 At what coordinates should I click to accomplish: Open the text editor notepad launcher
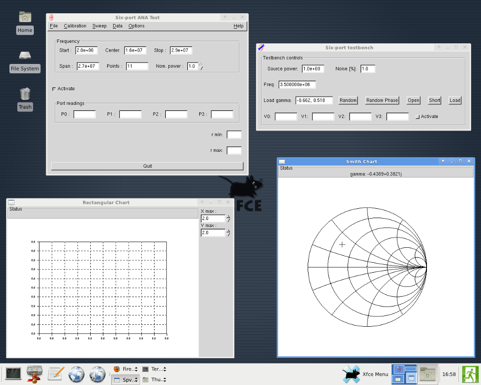point(56,374)
